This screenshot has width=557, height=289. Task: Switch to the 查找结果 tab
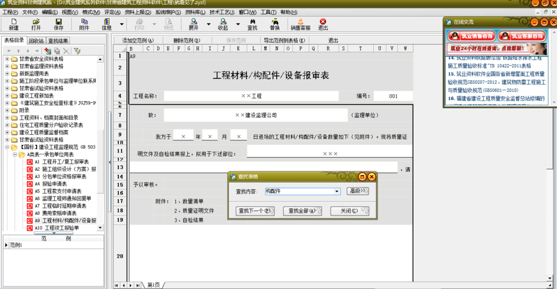click(58, 41)
